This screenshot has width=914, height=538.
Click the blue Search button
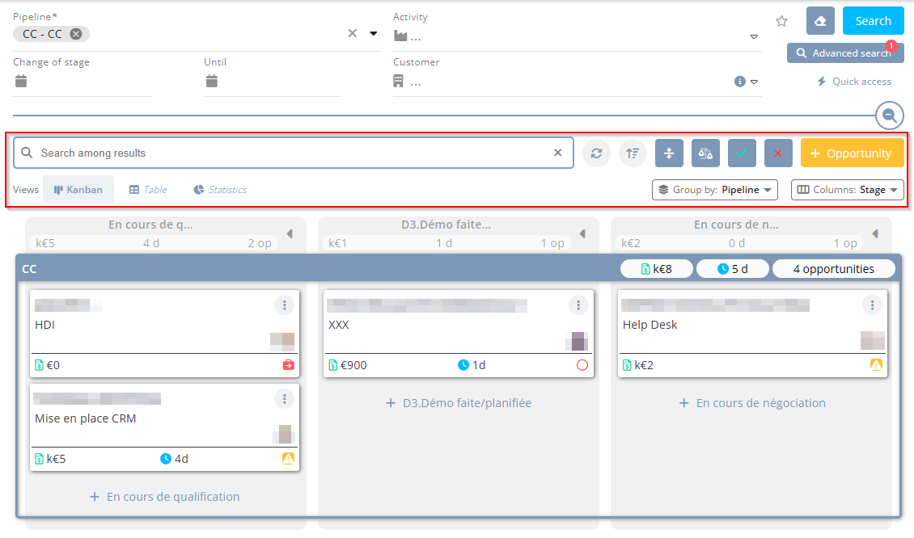[873, 21]
